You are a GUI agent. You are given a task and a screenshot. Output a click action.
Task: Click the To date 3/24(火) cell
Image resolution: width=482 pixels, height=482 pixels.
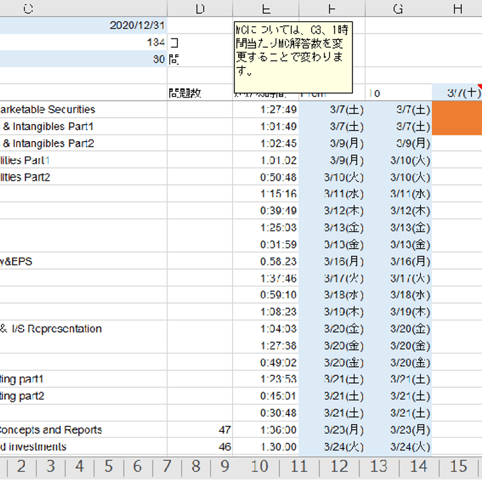[x=398, y=446]
